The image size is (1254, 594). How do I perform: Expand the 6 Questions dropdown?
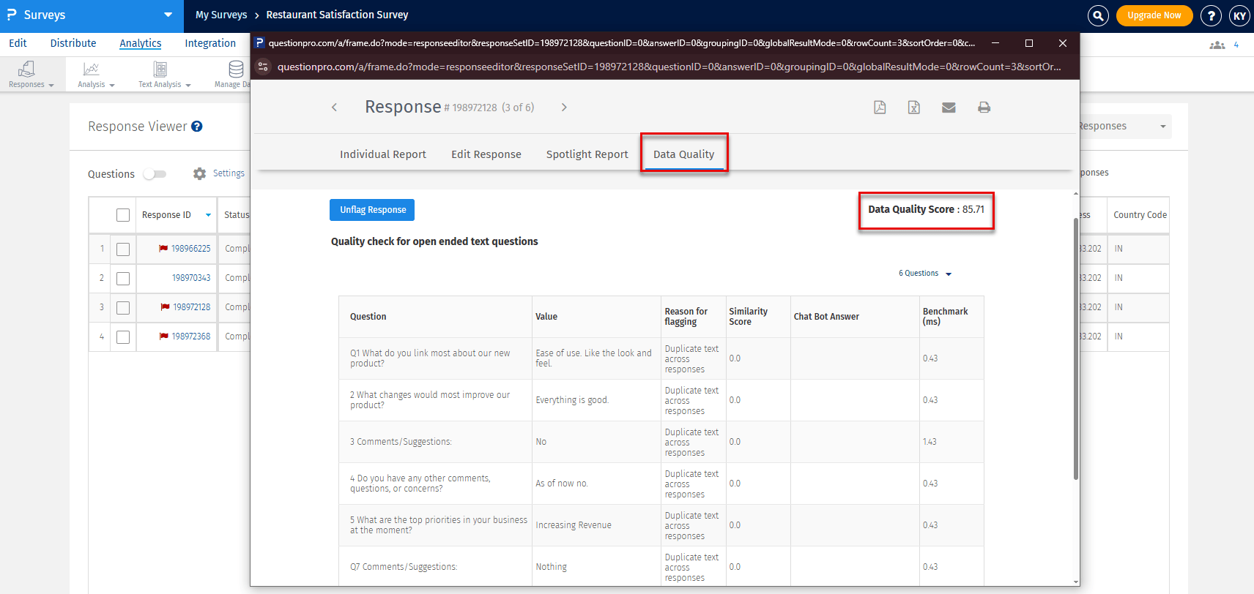(x=925, y=274)
